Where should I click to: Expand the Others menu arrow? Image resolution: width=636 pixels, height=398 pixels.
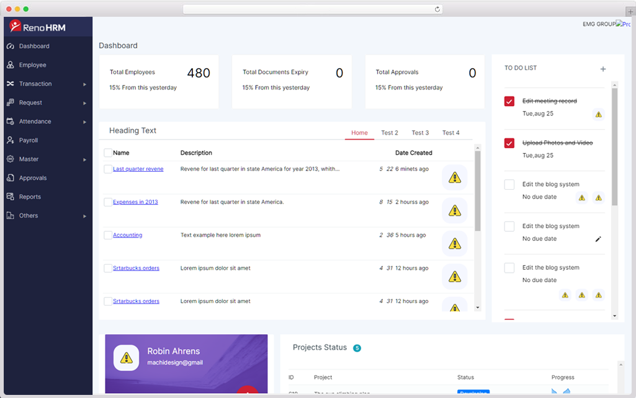(x=85, y=216)
